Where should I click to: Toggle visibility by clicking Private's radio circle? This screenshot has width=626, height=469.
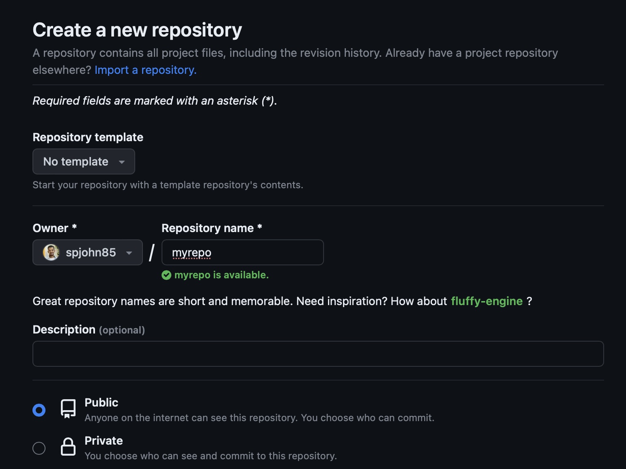[39, 448]
